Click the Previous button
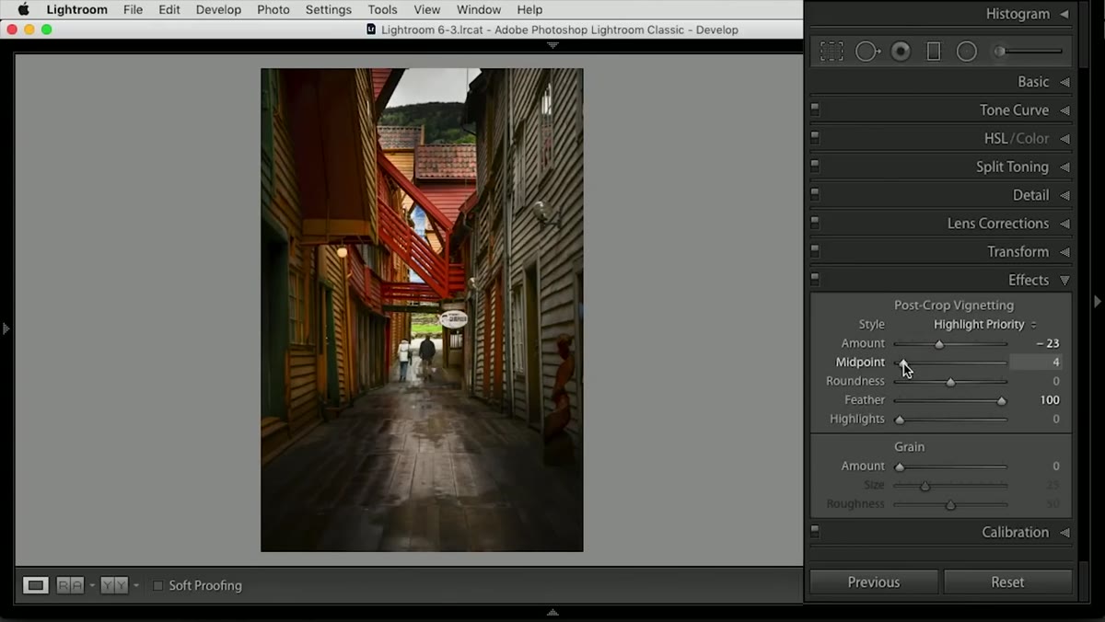Viewport: 1105px width, 622px height. click(x=874, y=582)
